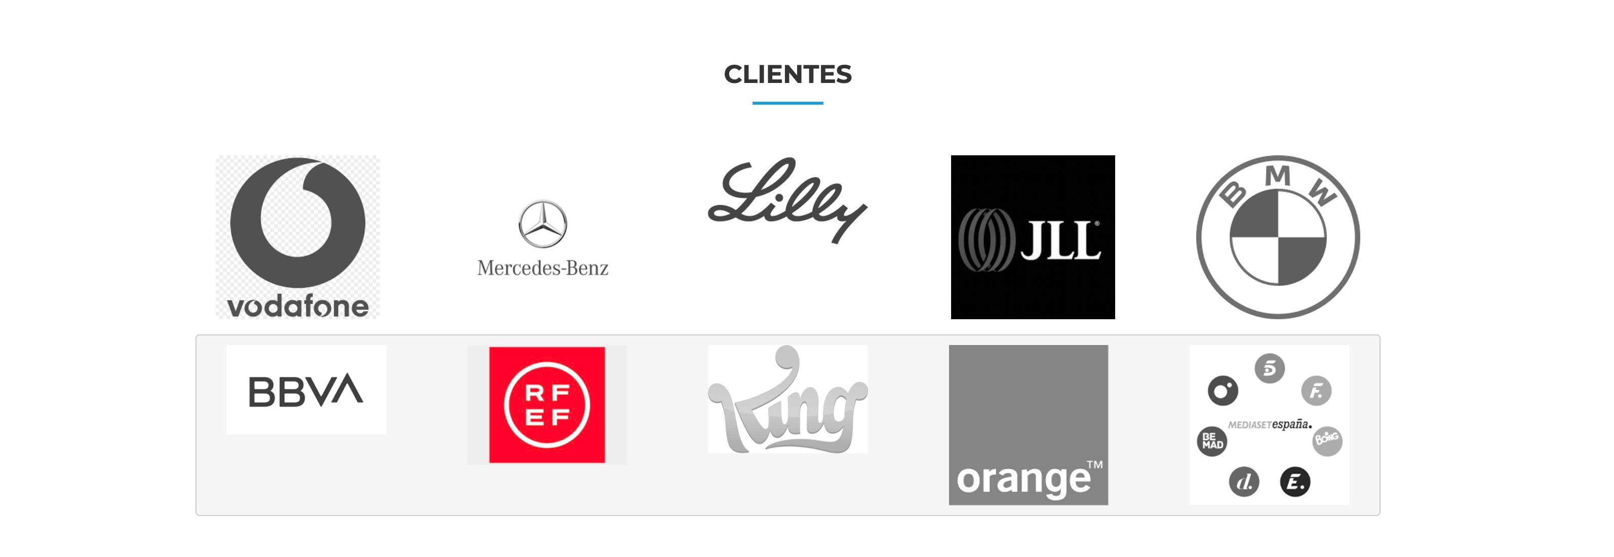Click the CLIENTES heading

(788, 74)
